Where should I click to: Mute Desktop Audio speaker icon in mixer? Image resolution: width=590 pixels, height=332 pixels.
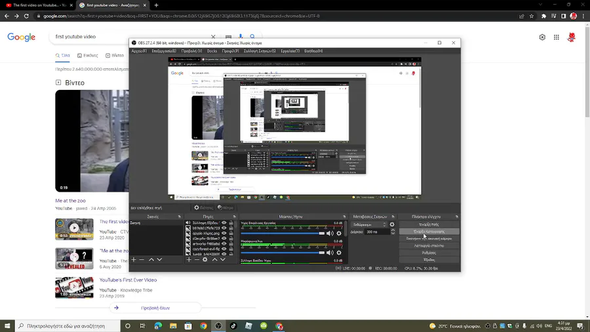click(x=330, y=234)
